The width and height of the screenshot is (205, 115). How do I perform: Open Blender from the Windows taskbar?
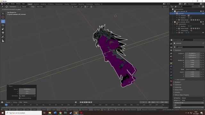point(76,113)
